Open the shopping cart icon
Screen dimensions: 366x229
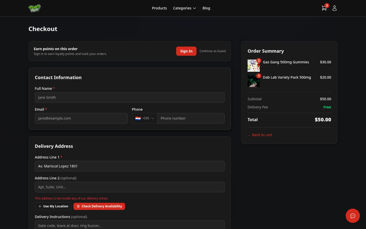[x=324, y=8]
